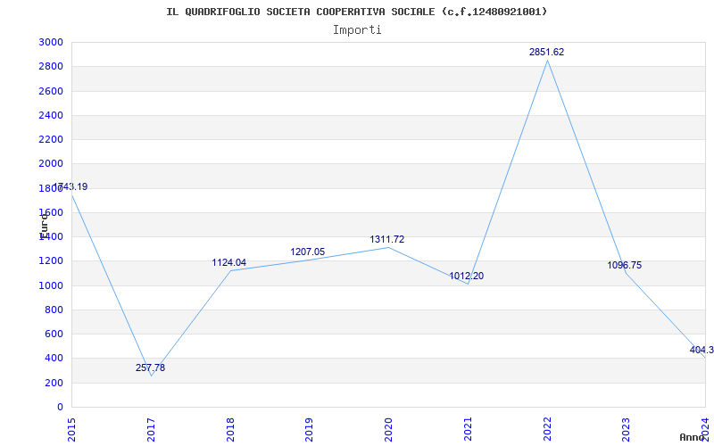The height and width of the screenshot is (446, 714).
Task: Click the x-axis year 2020
Action: (x=388, y=430)
